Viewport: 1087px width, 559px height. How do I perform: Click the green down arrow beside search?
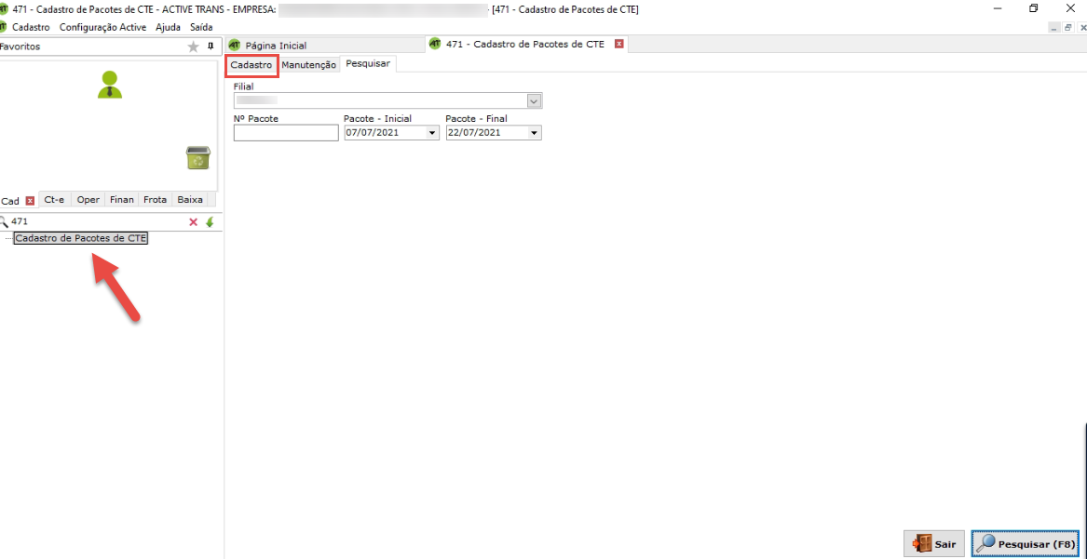[210, 222]
